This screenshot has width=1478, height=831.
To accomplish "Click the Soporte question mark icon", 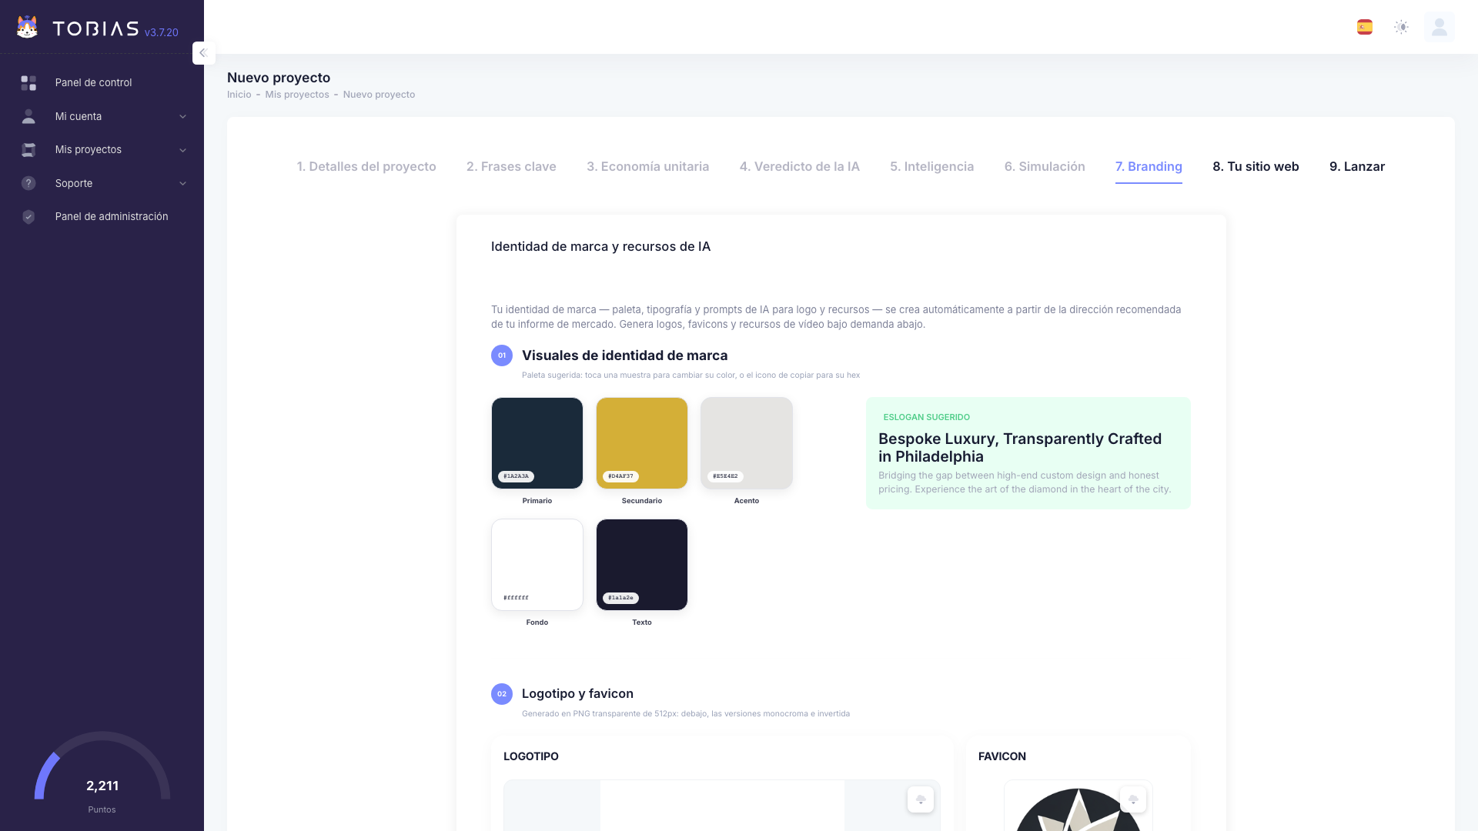I will (28, 183).
